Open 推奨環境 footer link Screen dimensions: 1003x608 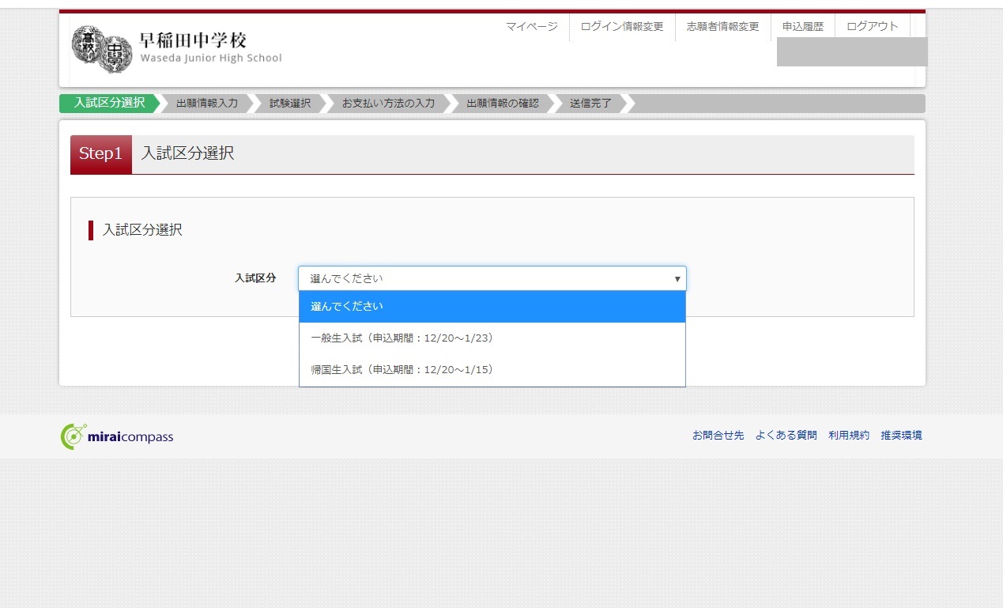902,436
